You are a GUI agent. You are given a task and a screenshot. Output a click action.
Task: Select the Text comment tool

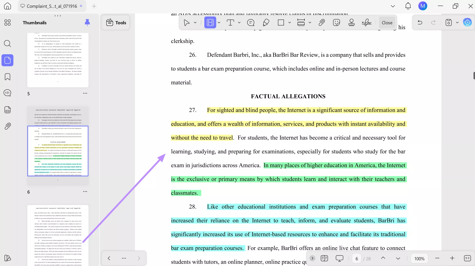coord(230,22)
